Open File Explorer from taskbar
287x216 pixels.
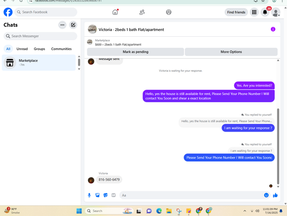click(169, 211)
